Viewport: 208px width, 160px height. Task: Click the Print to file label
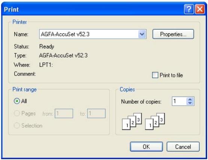coord(171,75)
